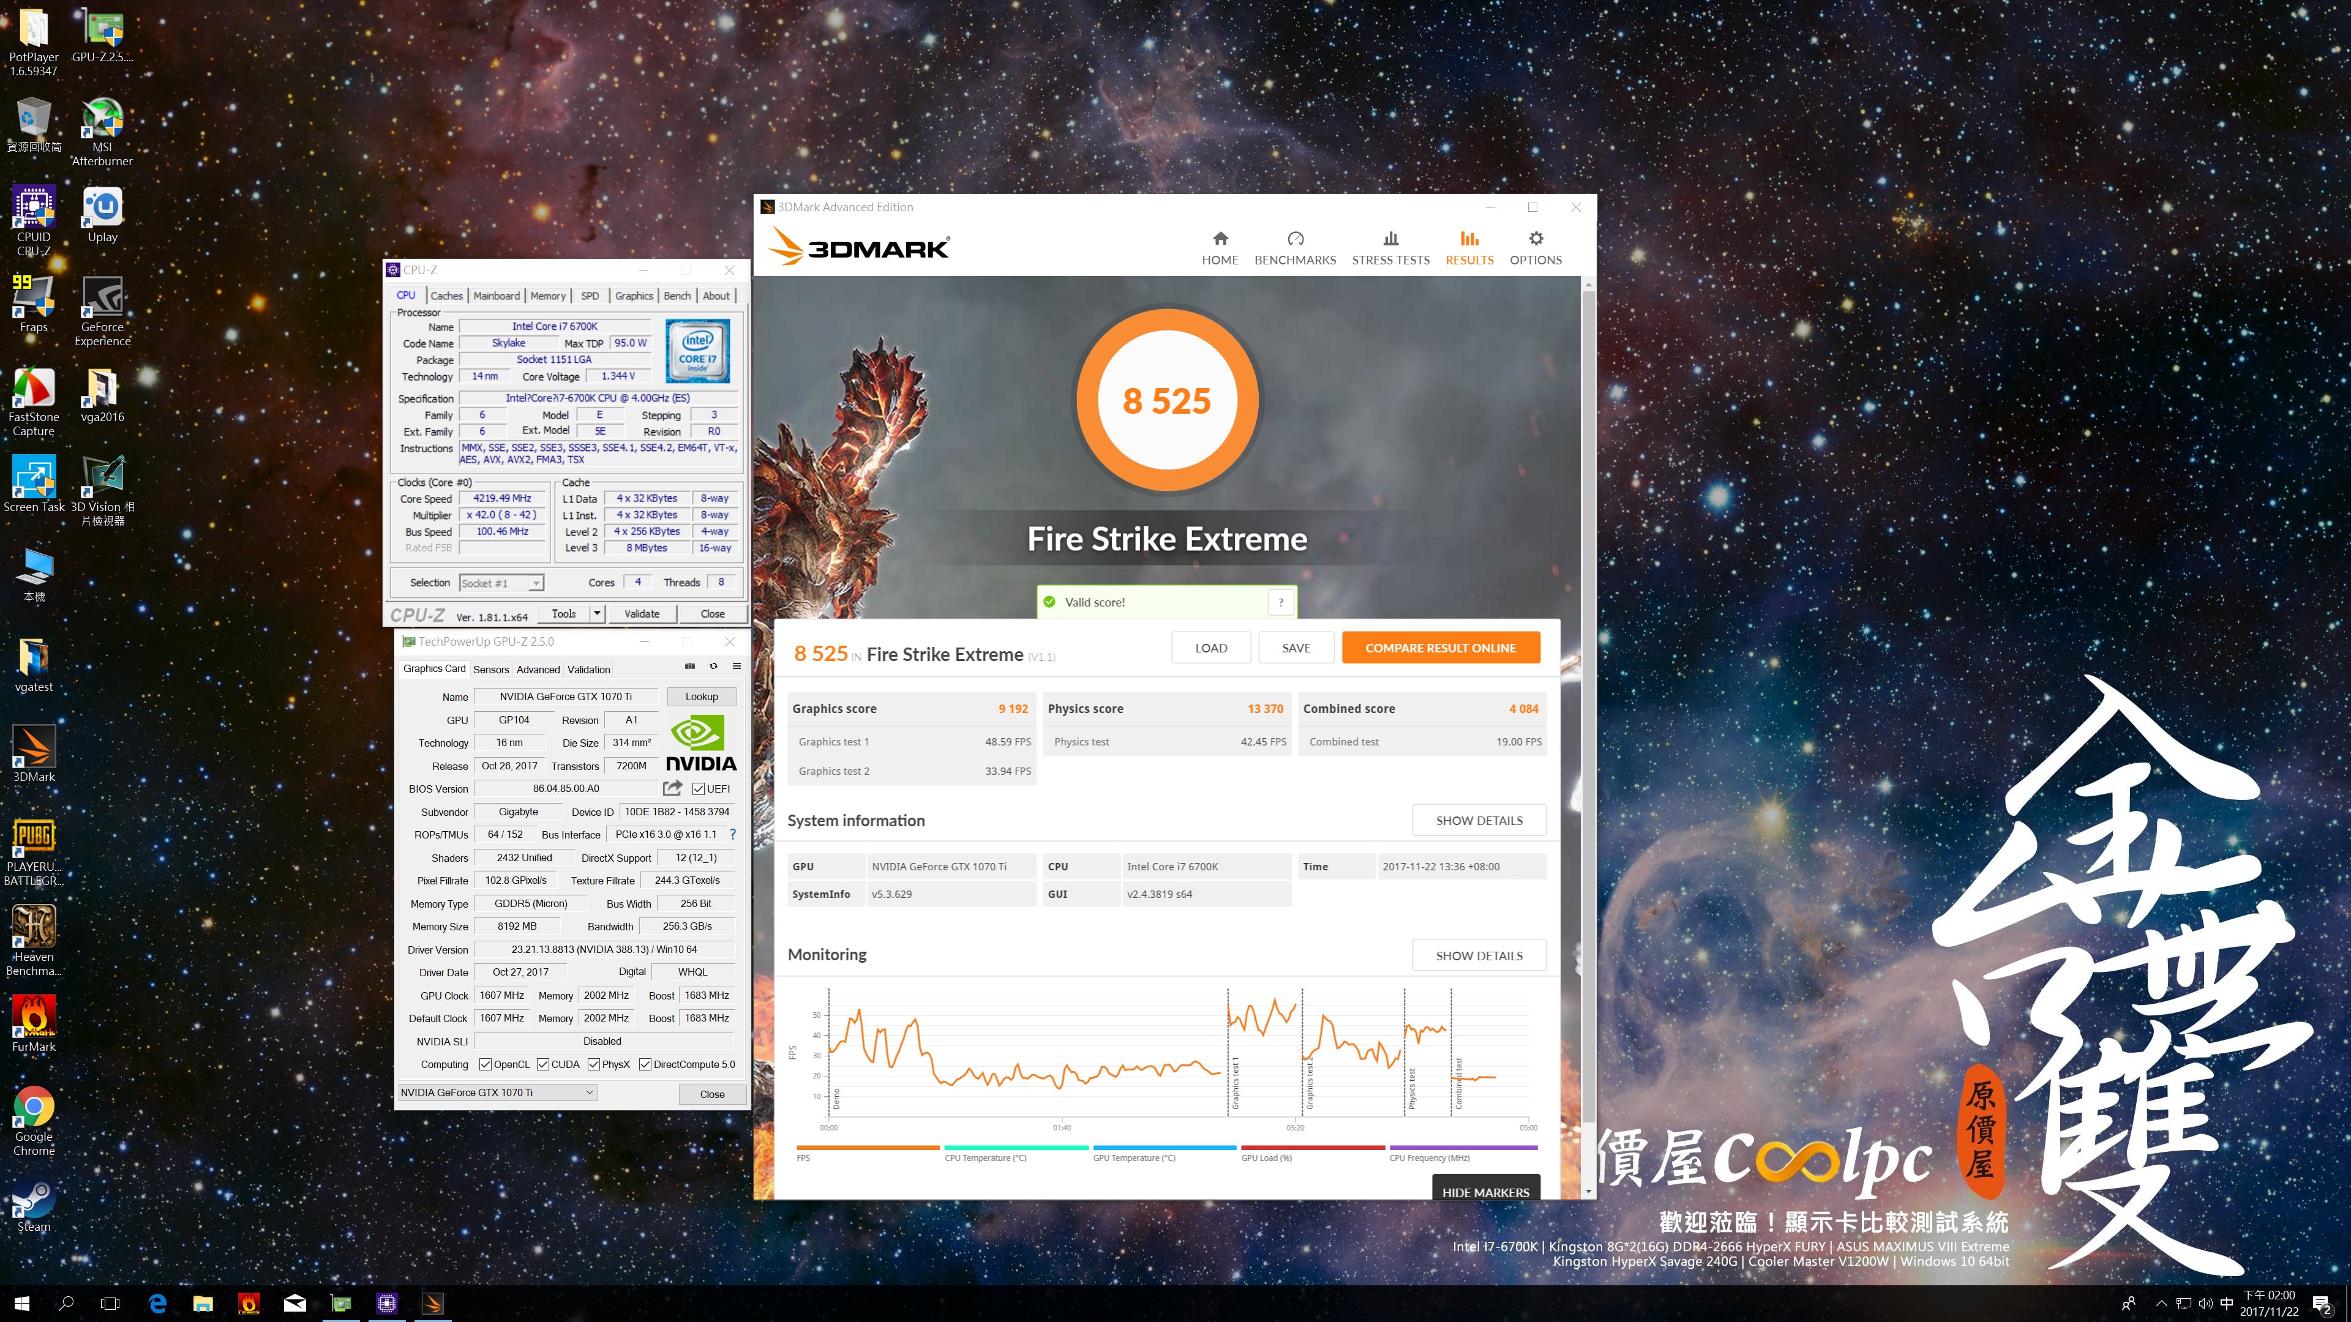Open the Results section in 3DMark
2351x1322 pixels.
[x=1469, y=248]
